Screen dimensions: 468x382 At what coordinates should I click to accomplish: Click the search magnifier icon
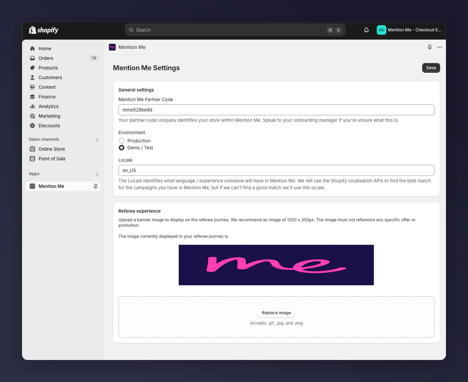(131, 30)
